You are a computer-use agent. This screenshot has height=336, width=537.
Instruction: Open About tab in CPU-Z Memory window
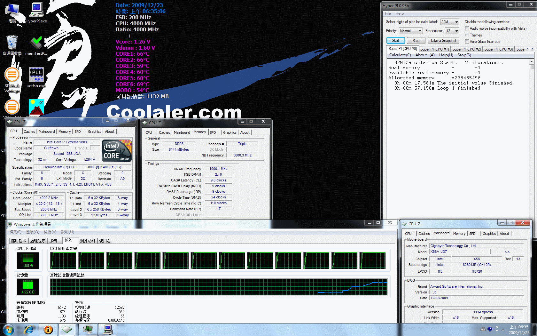pyautogui.click(x=245, y=132)
